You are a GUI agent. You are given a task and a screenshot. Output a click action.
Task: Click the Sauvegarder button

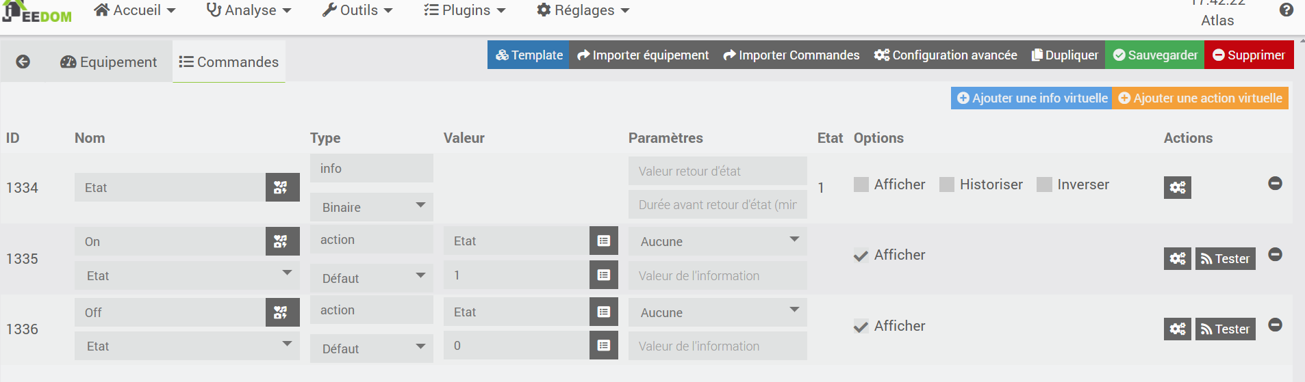[1154, 55]
